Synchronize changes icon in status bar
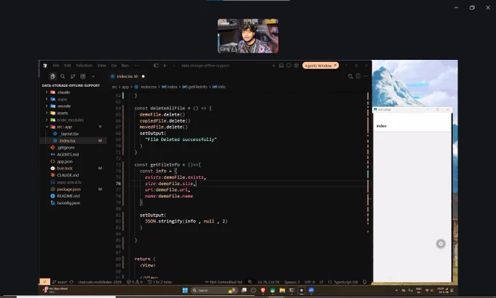 (x=71, y=282)
